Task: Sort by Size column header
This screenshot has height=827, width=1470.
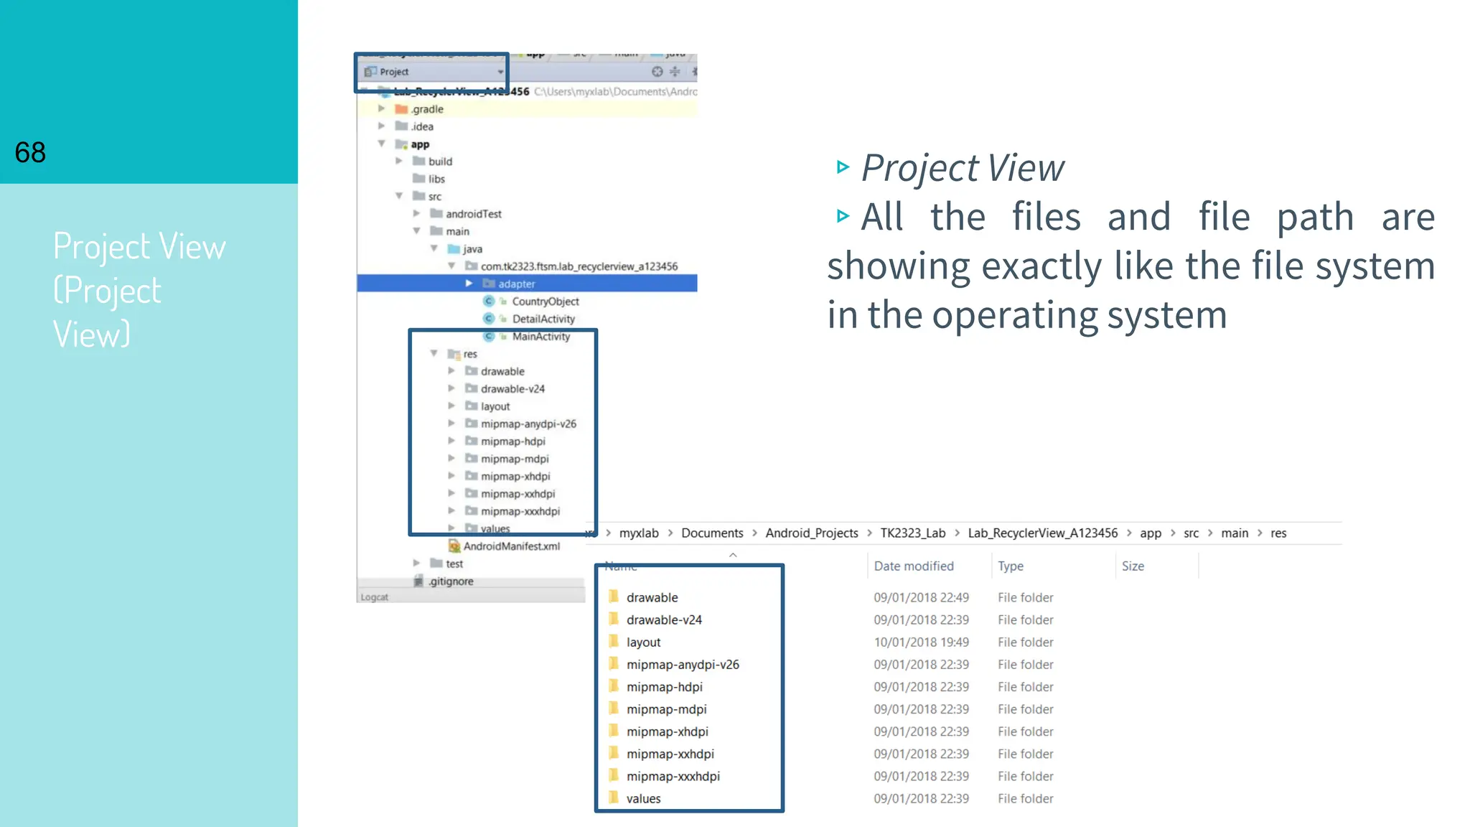Action: tap(1133, 566)
